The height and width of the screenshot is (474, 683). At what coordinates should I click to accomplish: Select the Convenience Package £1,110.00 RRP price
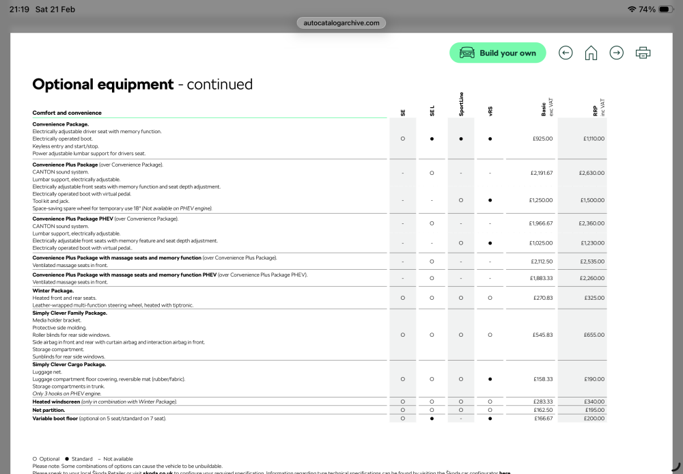[594, 139]
